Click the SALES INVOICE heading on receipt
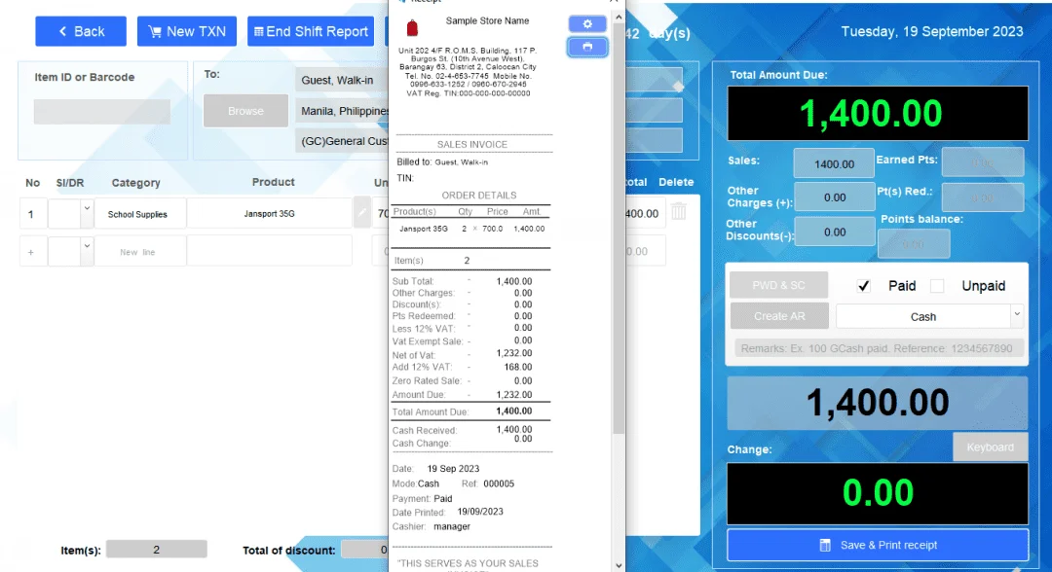 (471, 145)
